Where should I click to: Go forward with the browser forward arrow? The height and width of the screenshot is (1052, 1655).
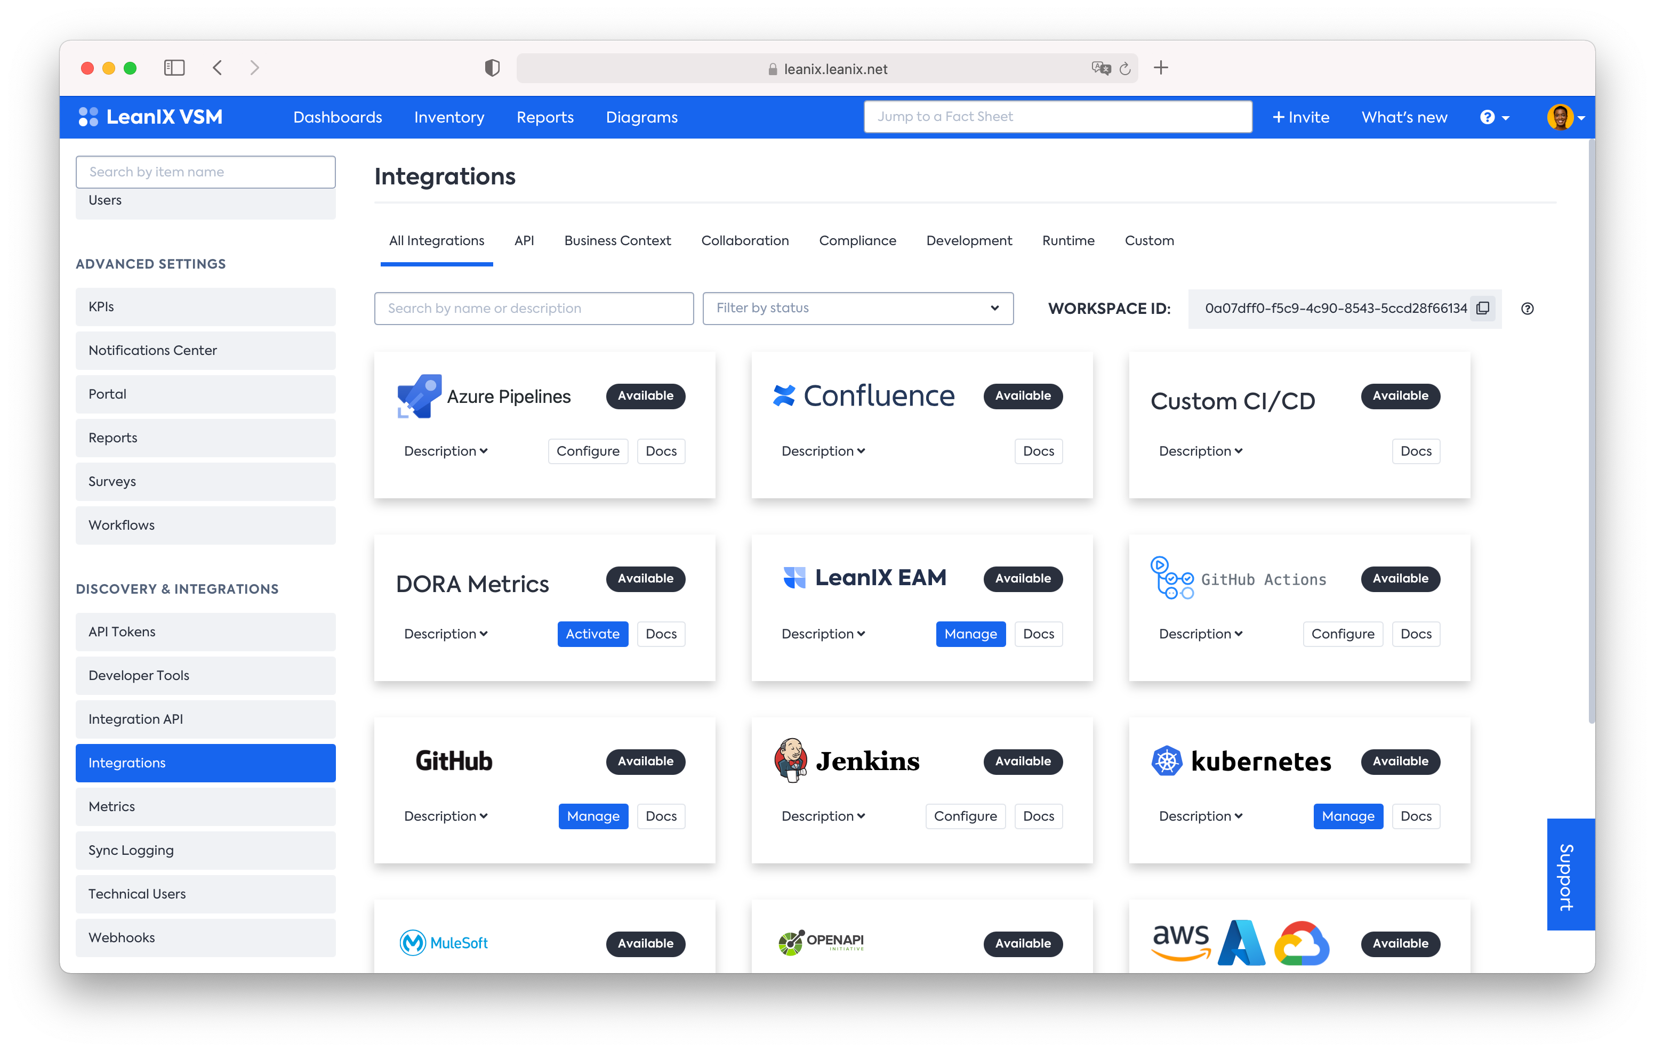(x=254, y=68)
